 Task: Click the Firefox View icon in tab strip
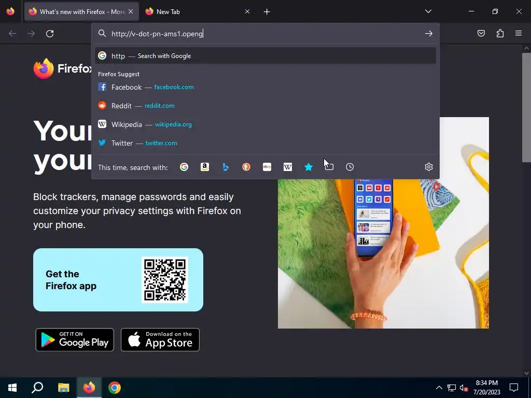[x=10, y=11]
